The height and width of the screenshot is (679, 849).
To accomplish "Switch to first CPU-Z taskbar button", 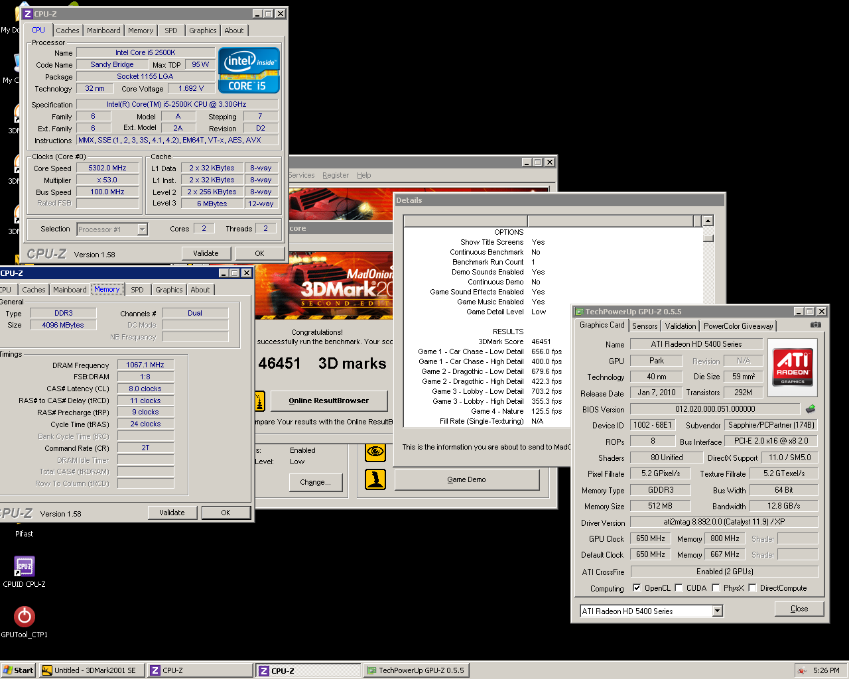I will [x=200, y=670].
